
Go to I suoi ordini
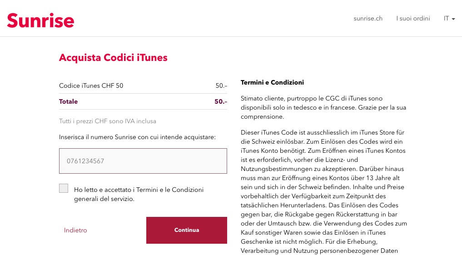[413, 18]
